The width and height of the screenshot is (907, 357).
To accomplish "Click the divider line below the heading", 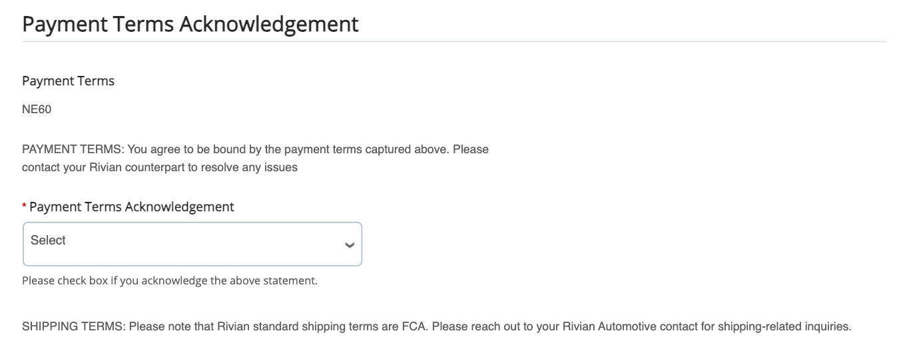I will pos(454,42).
